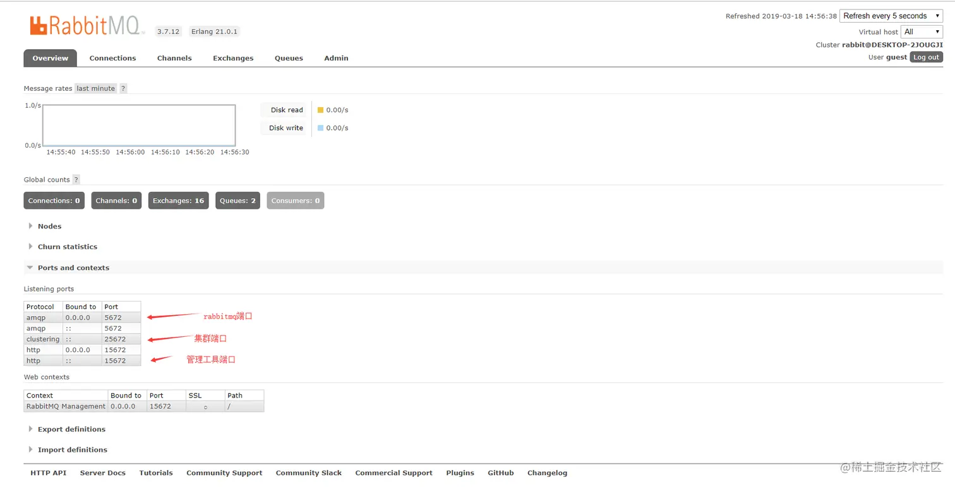
Task: Open the Global counts help question mark
Action: coord(76,180)
